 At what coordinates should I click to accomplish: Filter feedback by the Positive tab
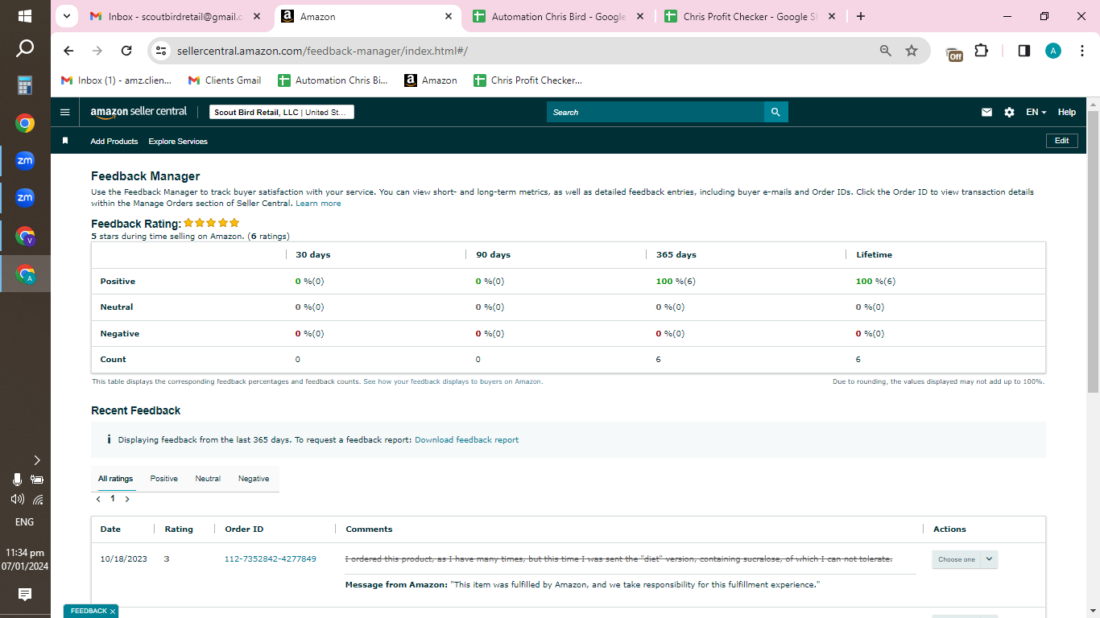163,479
